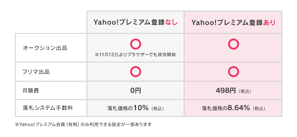Click the 落札システム手数料 row label

pyautogui.click(x=48, y=108)
